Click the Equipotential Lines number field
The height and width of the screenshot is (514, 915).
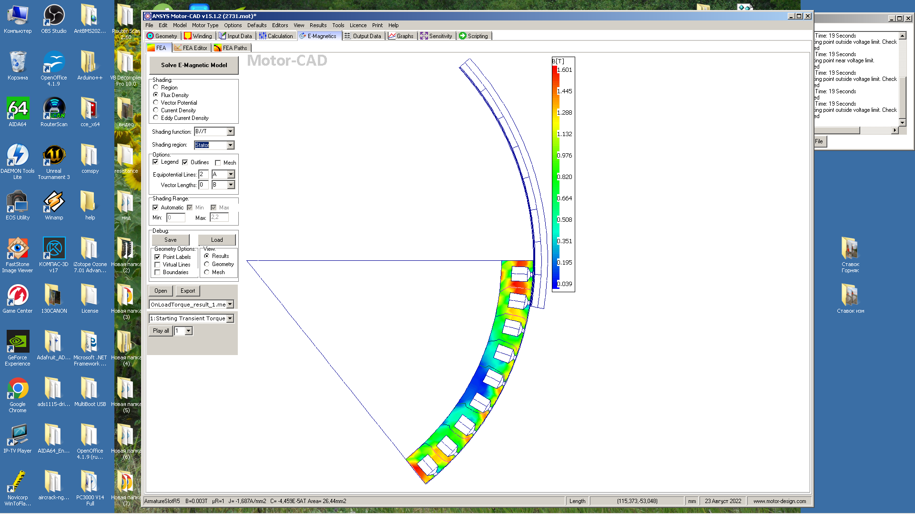pos(203,175)
